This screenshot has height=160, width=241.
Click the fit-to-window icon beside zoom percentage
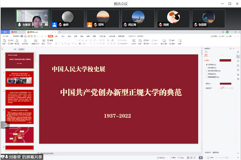point(208,158)
